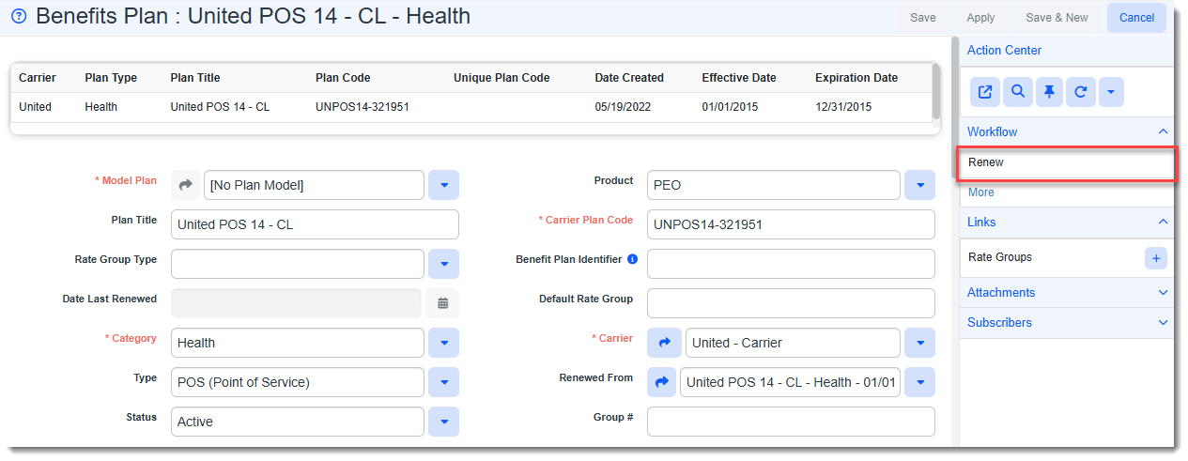Click the Carrier go-to arrow icon
1188x461 pixels.
click(x=663, y=343)
